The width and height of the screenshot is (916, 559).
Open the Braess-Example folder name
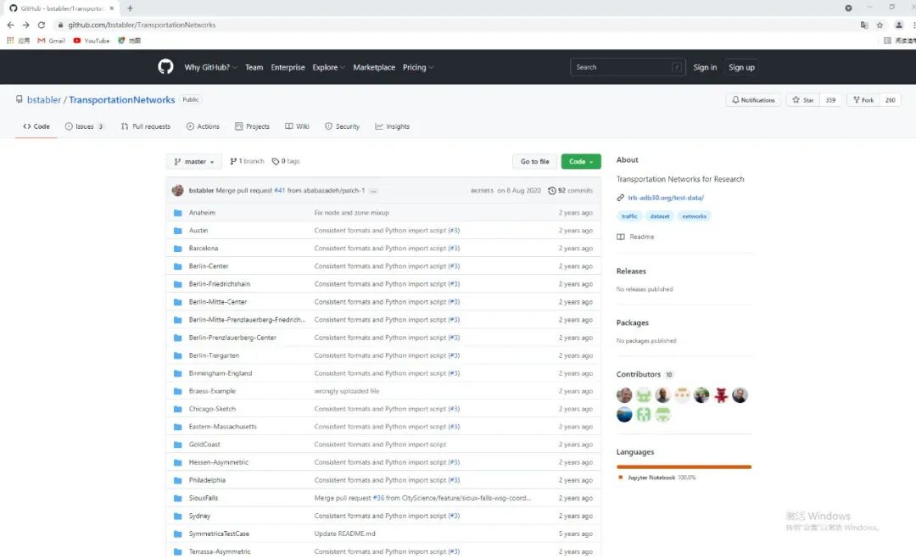212,391
